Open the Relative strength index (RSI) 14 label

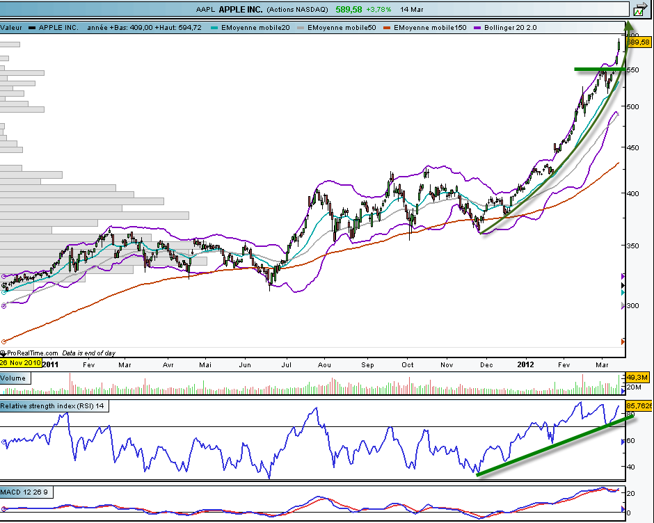coord(54,406)
